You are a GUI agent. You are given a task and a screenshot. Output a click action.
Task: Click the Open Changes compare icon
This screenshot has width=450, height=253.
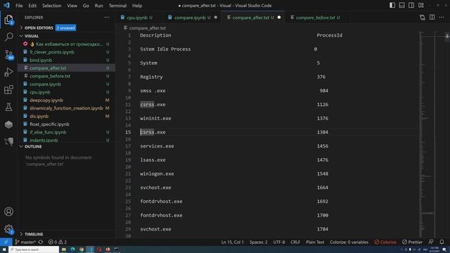(x=422, y=18)
